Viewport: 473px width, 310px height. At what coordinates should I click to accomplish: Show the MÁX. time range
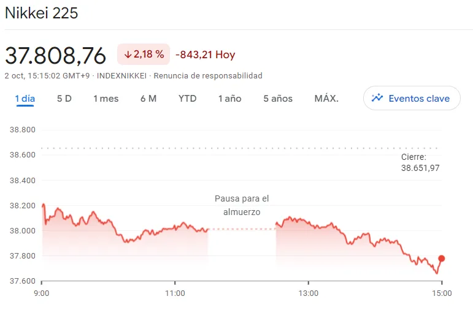coord(326,99)
